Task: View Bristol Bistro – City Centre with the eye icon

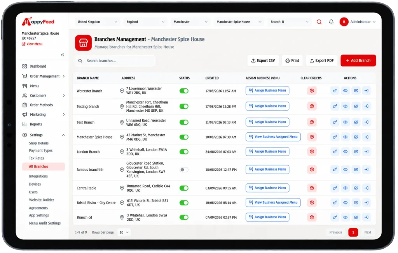Action: (346, 203)
